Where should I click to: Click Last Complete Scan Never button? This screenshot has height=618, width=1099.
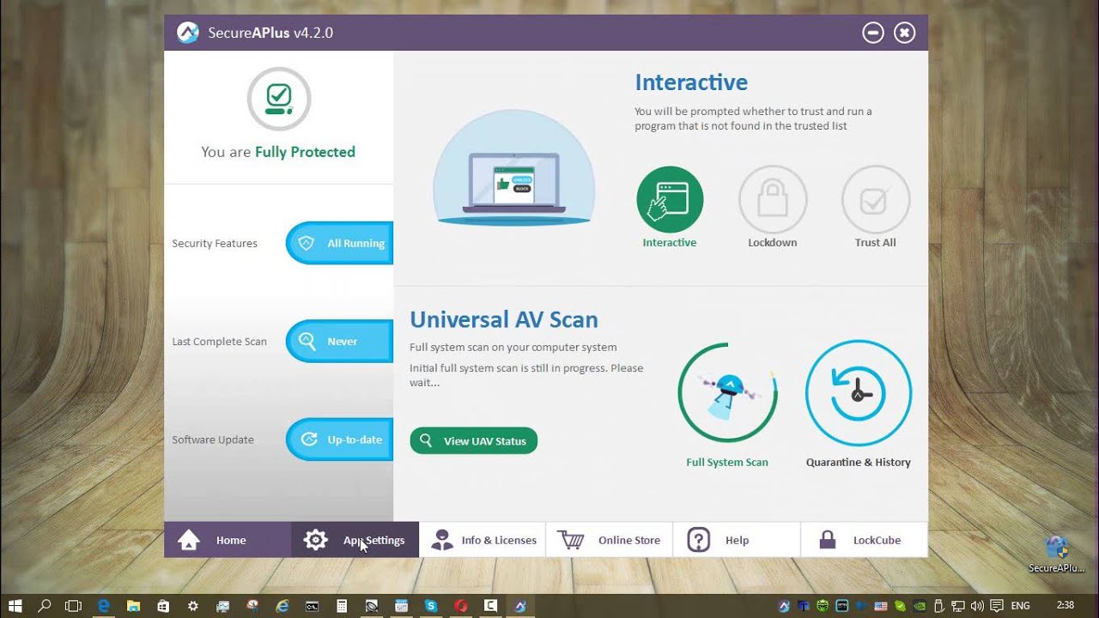[x=339, y=341]
